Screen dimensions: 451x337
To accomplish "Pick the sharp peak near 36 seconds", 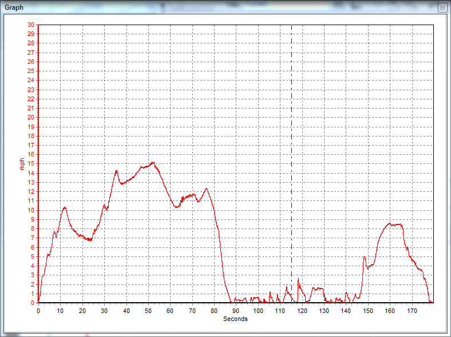I will (x=116, y=171).
